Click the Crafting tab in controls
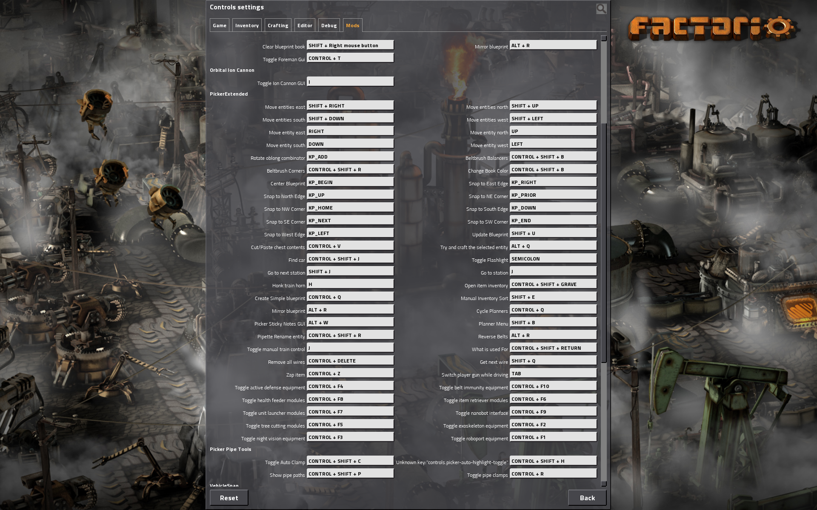Screen dimensions: 817x510 click(277, 25)
